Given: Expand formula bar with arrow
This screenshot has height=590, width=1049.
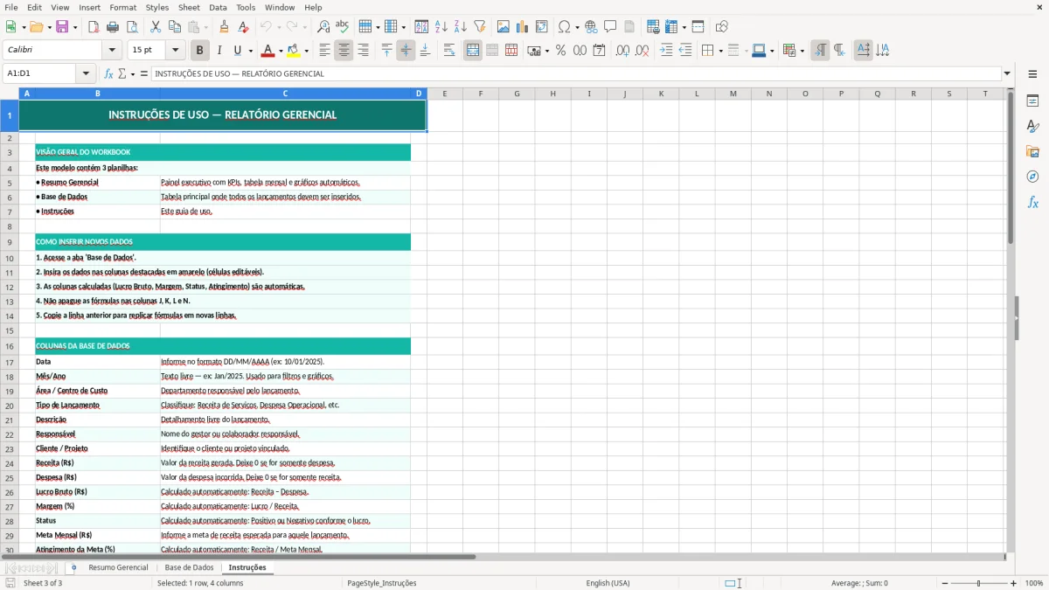Looking at the screenshot, I should click(1007, 73).
